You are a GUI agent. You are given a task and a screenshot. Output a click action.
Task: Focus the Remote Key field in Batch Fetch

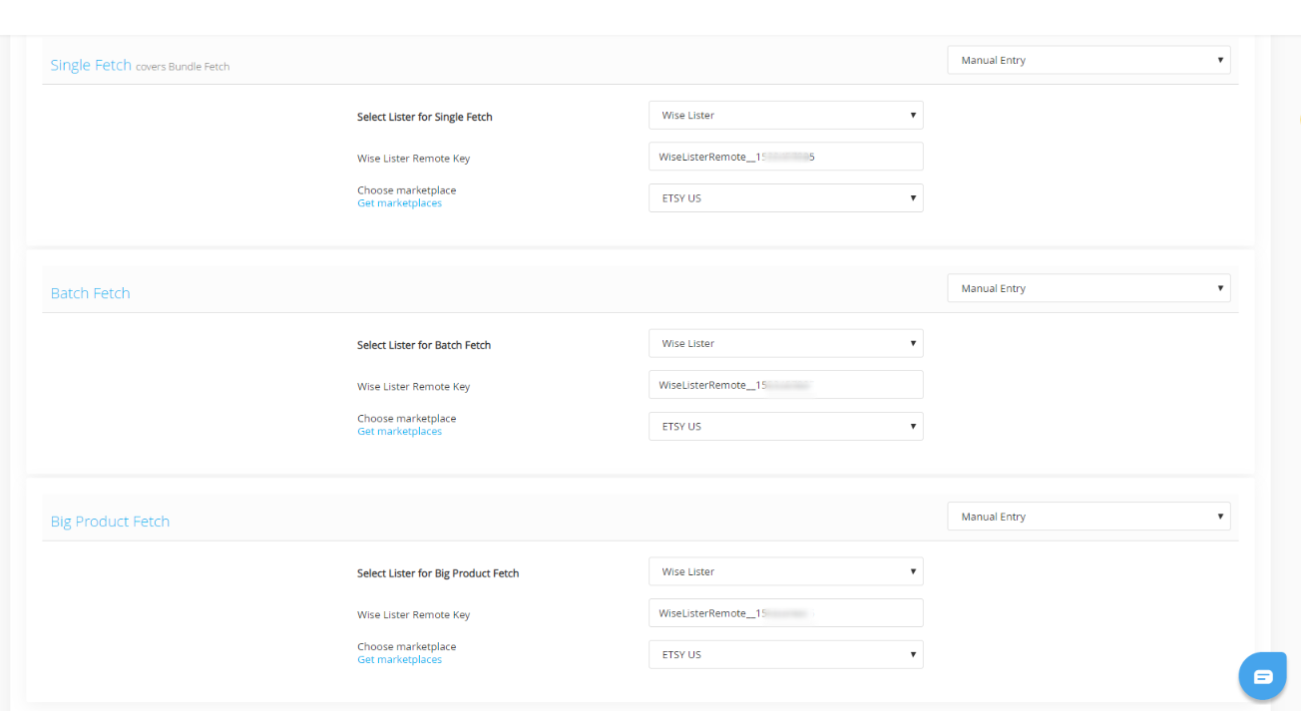[786, 385]
